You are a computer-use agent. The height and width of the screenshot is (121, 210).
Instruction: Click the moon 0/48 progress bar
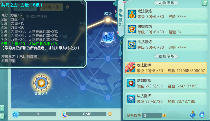pyautogui.click(x=87, y=114)
